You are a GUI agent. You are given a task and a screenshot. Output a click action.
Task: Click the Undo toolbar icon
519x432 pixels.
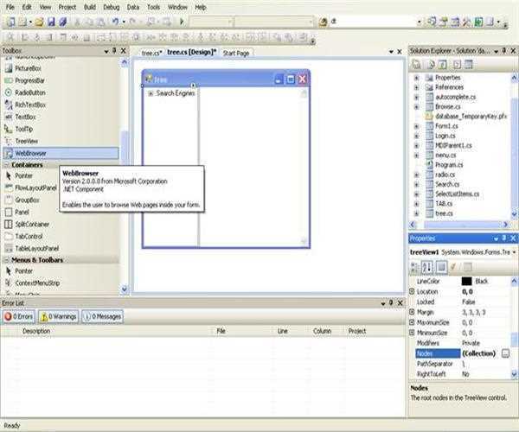[x=115, y=22]
